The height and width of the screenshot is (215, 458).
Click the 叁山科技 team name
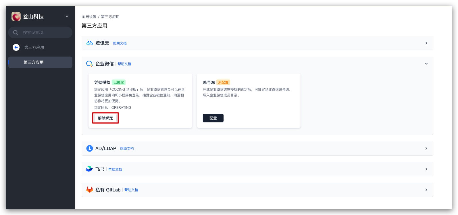[33, 17]
